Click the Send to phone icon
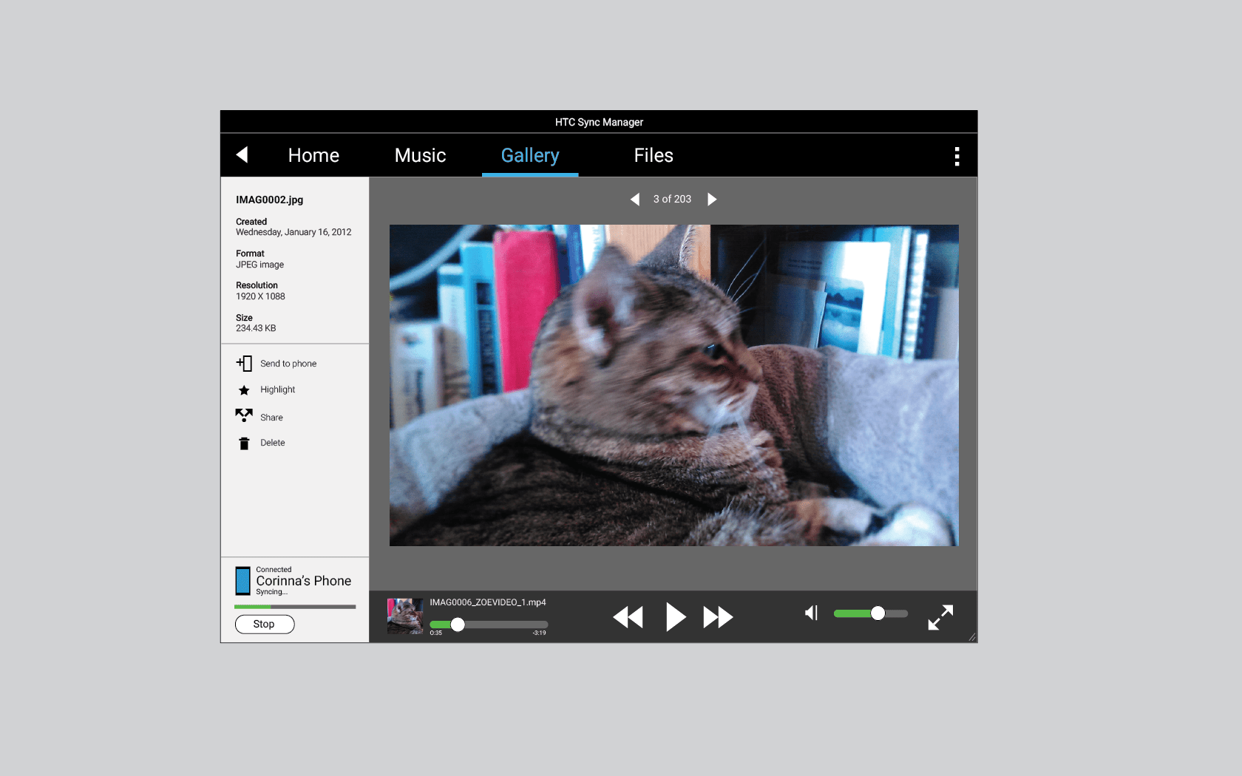The height and width of the screenshot is (776, 1242). (x=244, y=364)
